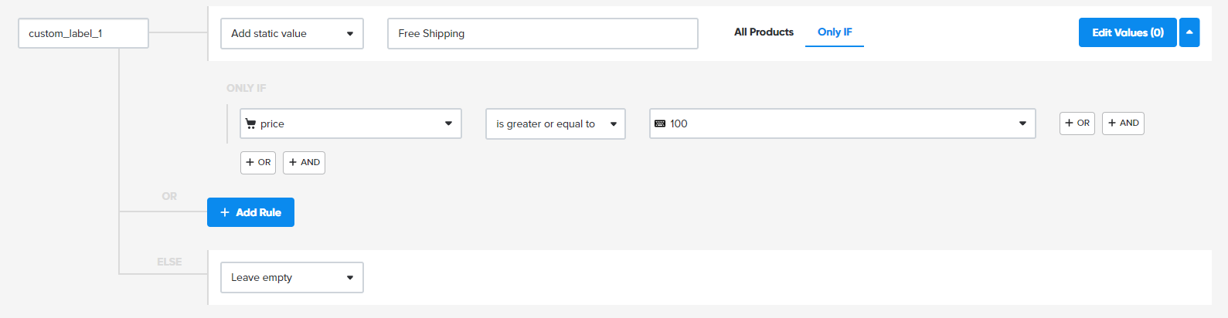Viewport: 1228px width, 318px height.
Task: Click the custom_label_1 field name box
Action: point(83,33)
